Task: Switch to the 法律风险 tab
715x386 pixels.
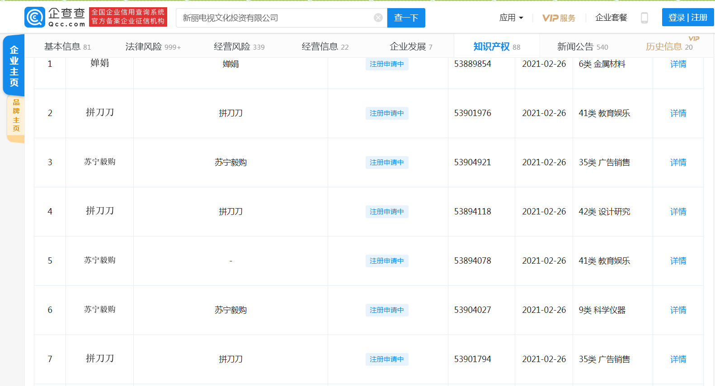Action: (x=153, y=47)
